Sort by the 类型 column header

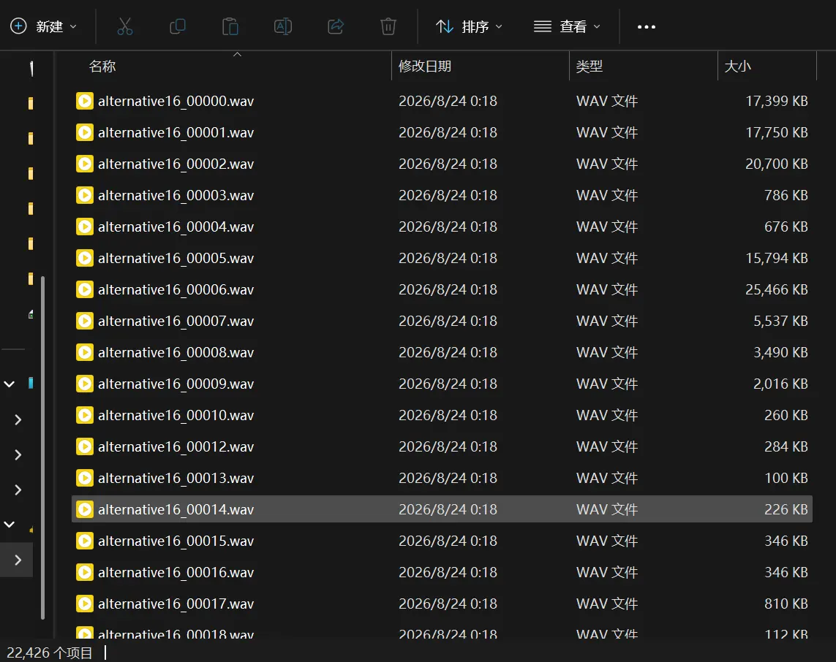589,66
